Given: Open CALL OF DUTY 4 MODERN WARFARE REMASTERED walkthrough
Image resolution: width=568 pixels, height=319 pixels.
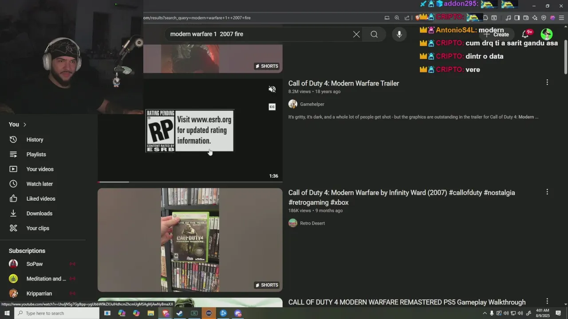Looking at the screenshot, I should 407,302.
